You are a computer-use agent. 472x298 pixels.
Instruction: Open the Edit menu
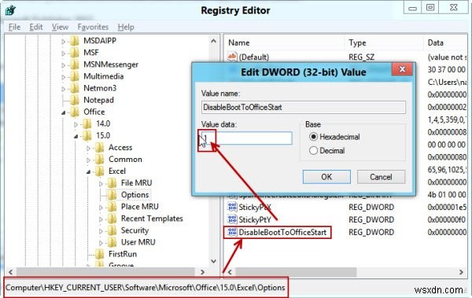[x=36, y=27]
